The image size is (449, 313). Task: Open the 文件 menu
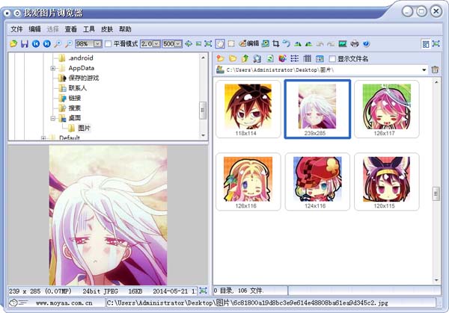tap(16, 29)
